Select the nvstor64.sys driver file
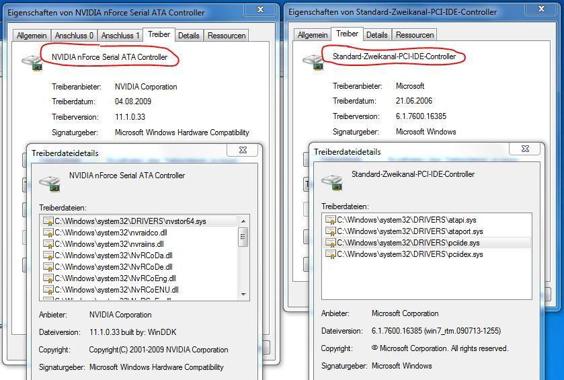The image size is (564, 380). coord(138,221)
